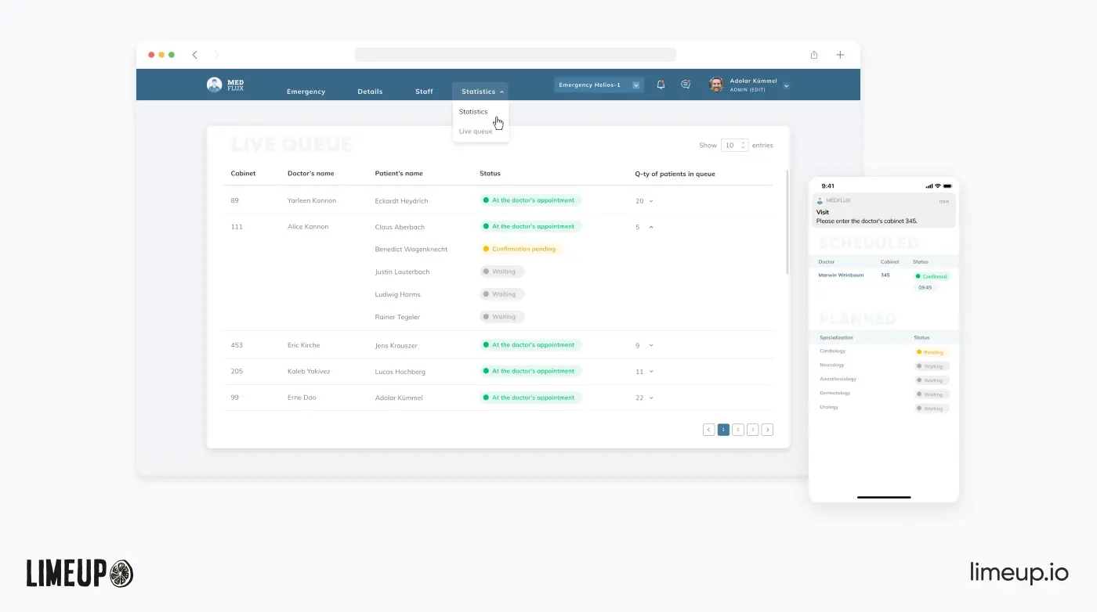Increase entries count using the stepper arrows
This screenshot has height=612, width=1097.
tap(743, 143)
